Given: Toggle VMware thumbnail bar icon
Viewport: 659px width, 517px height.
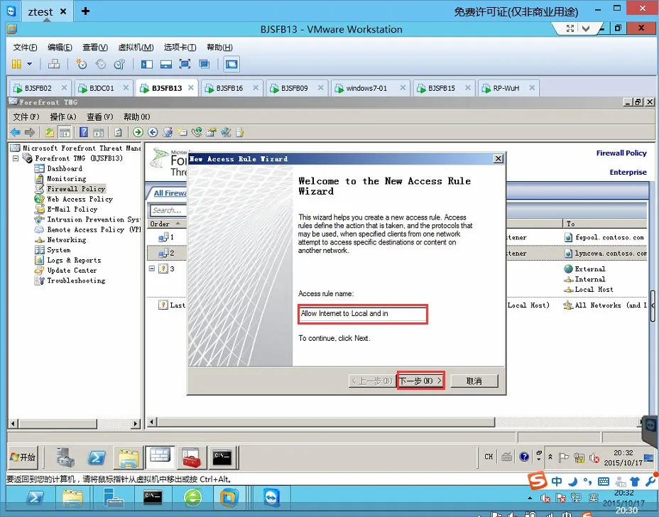Looking at the screenshot, I should click(166, 64).
